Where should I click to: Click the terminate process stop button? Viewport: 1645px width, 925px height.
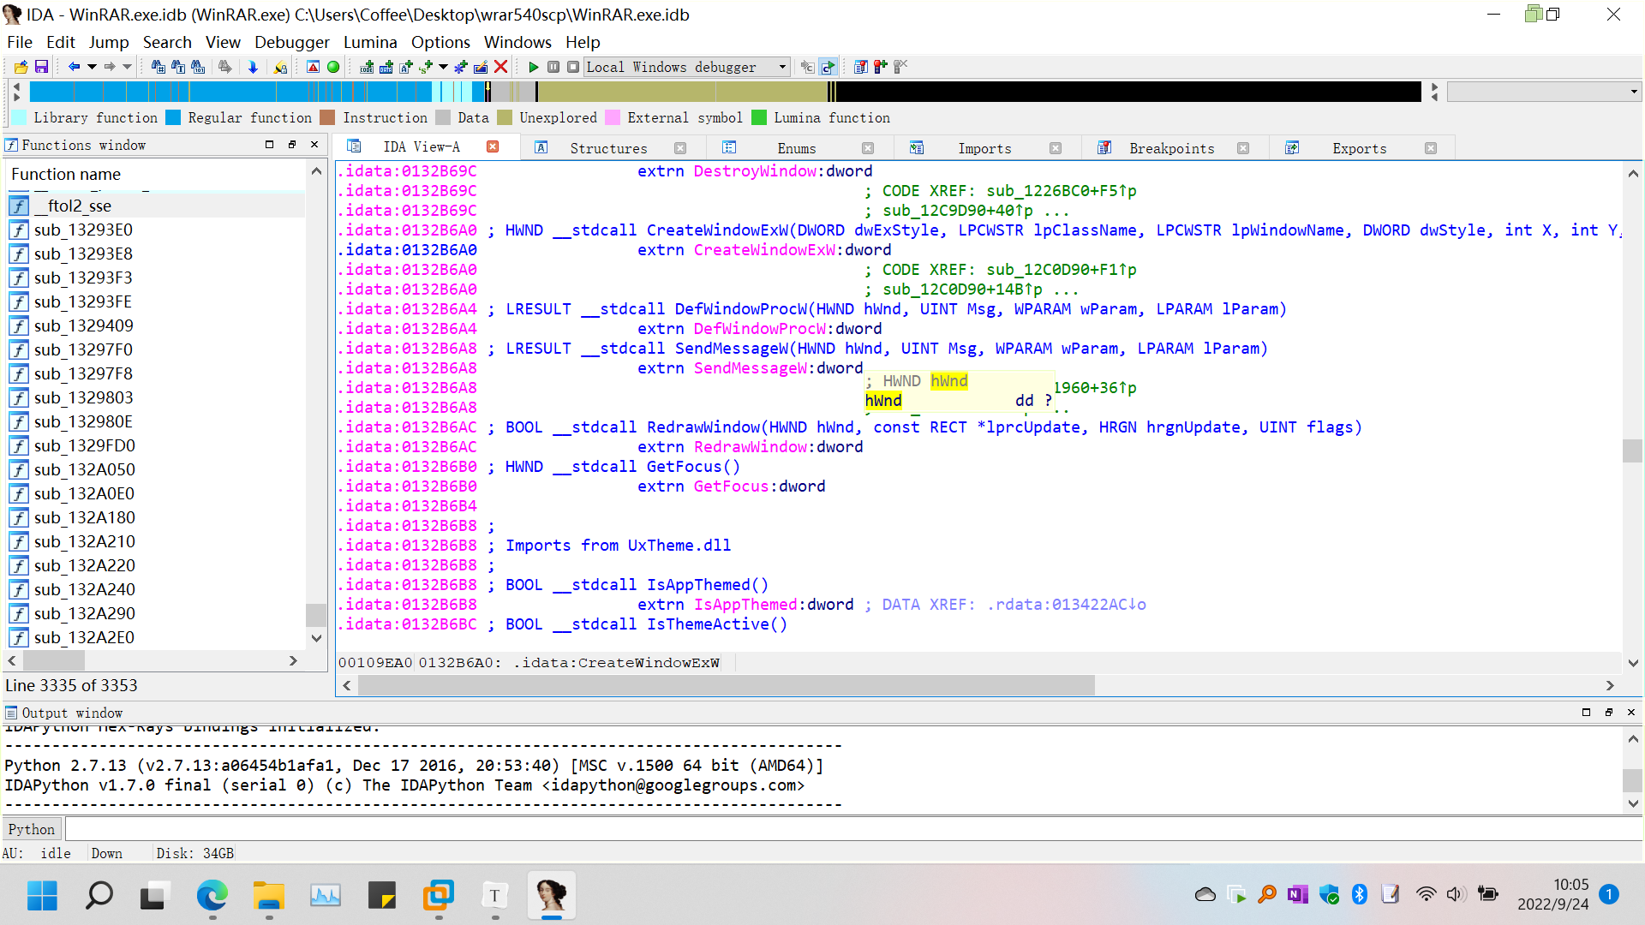[x=573, y=67]
